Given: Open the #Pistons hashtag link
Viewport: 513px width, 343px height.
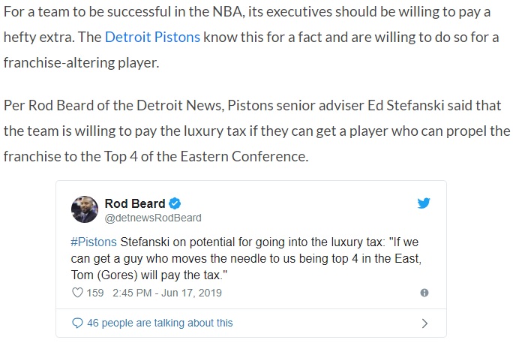Looking at the screenshot, I should coord(94,242).
